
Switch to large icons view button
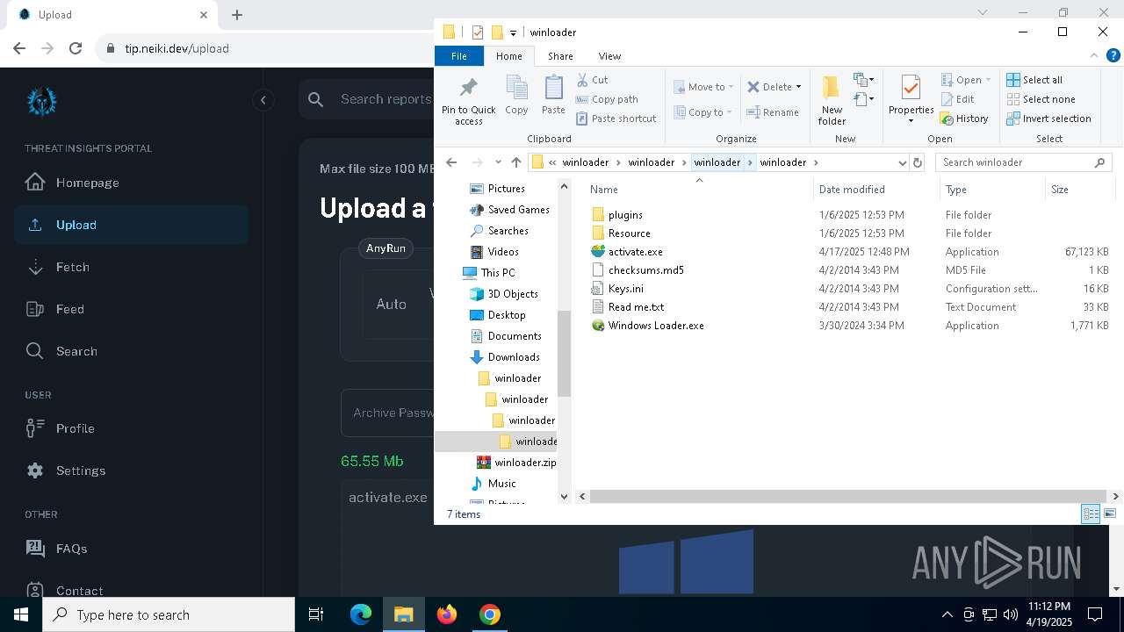1110,513
